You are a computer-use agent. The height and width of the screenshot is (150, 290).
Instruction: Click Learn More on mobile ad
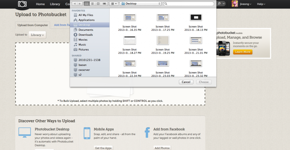point(242,52)
